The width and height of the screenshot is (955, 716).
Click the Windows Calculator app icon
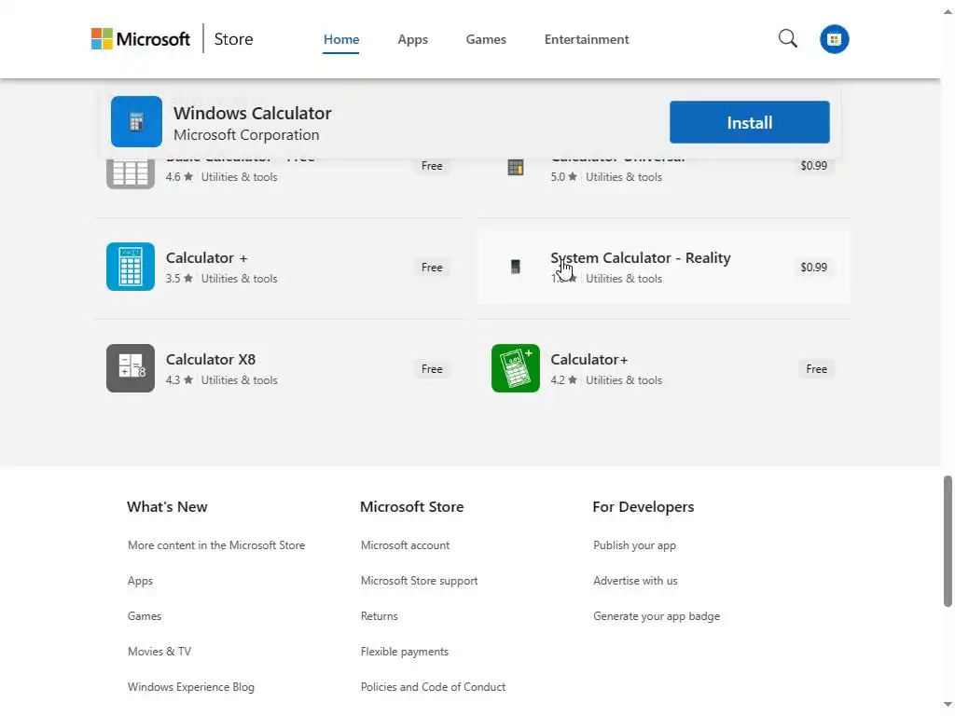136,122
